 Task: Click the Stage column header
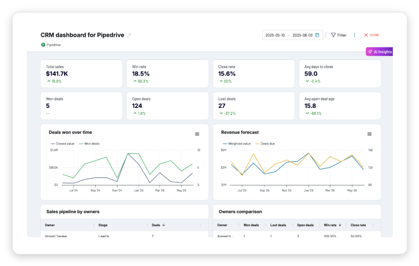pos(103,225)
